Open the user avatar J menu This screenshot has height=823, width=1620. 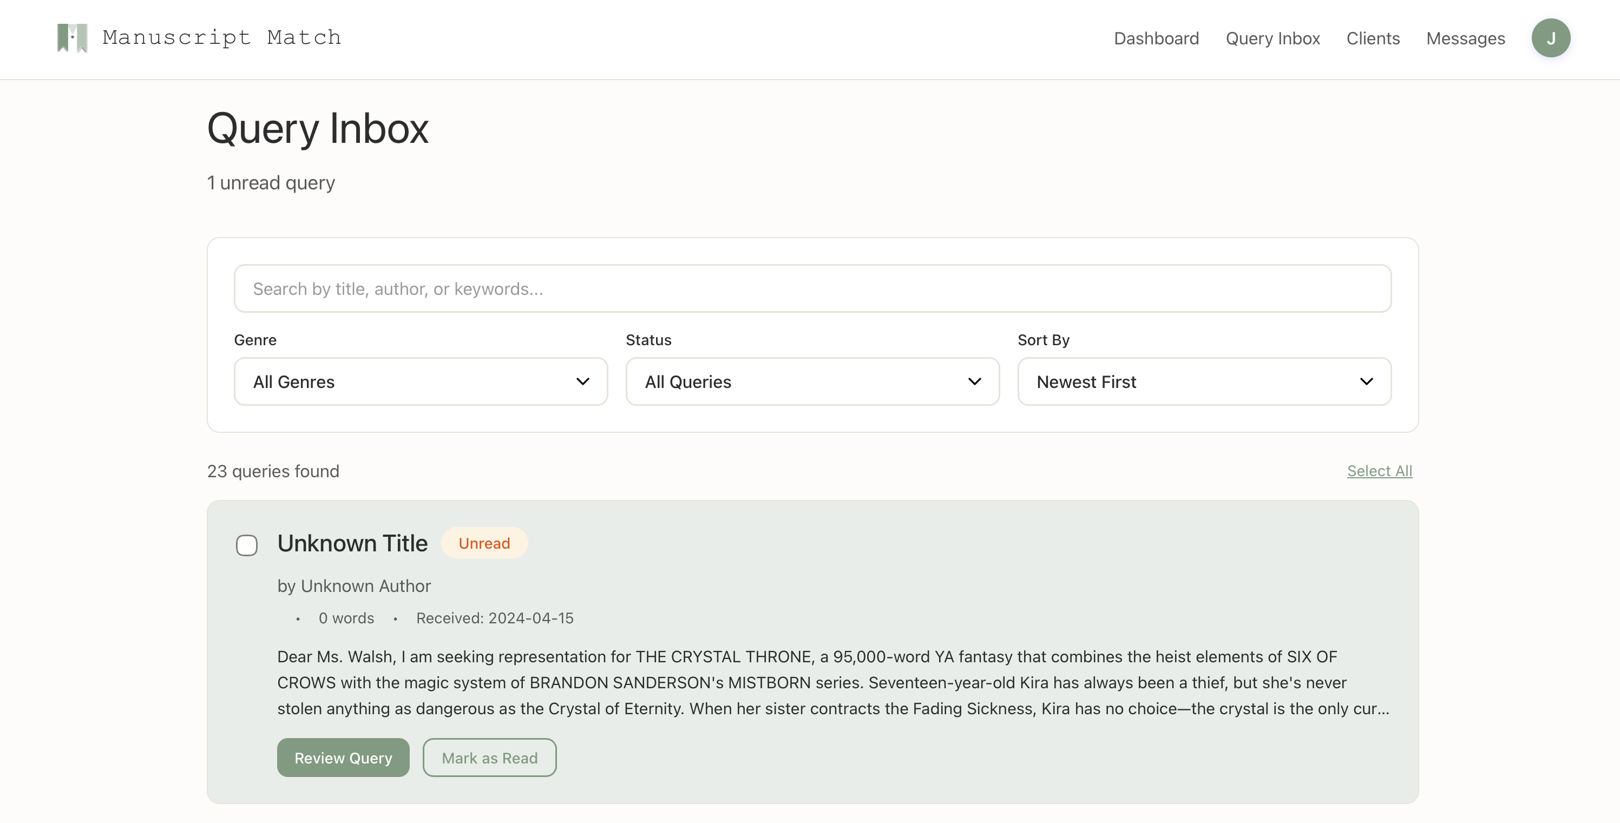[1550, 38]
